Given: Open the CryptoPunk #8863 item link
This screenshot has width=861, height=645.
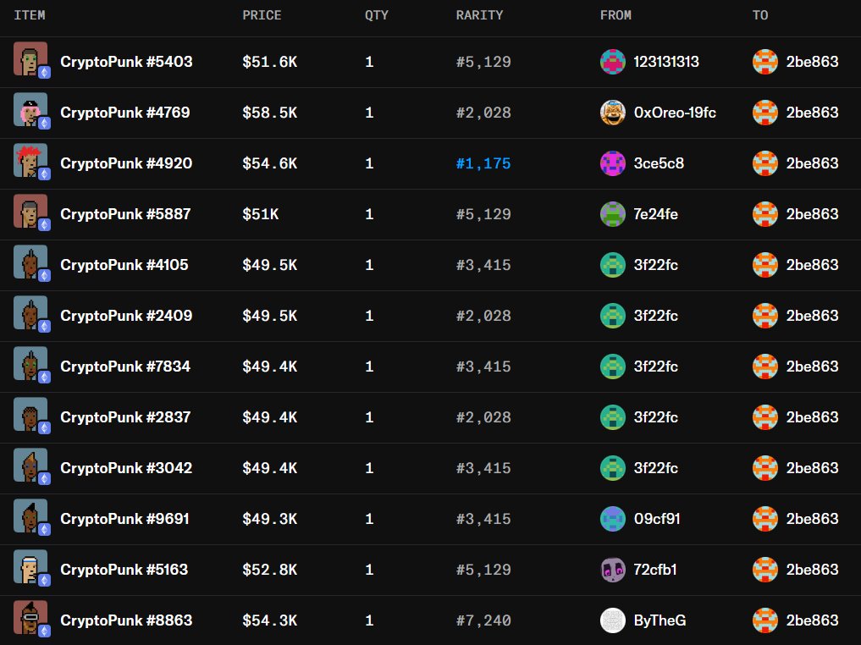Looking at the screenshot, I should pos(126,620).
